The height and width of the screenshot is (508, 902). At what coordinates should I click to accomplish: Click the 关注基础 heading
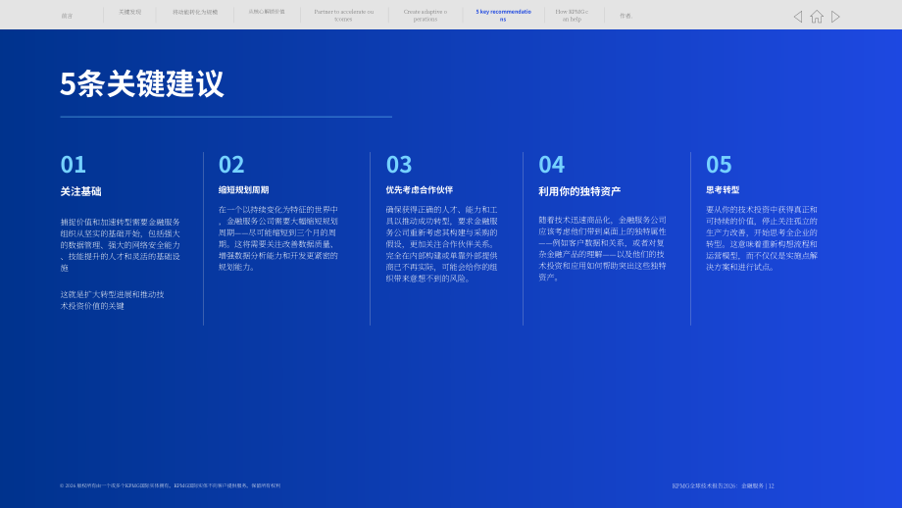click(x=80, y=191)
